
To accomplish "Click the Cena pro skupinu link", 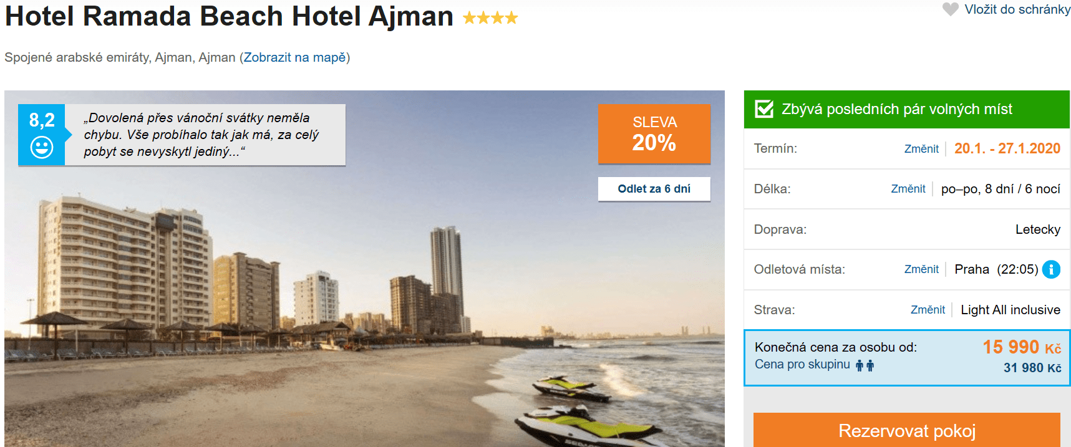I will (x=802, y=365).
